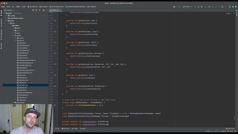The image size is (238, 134).
Task: Collapse the main source folder
Action: coord(11,26)
